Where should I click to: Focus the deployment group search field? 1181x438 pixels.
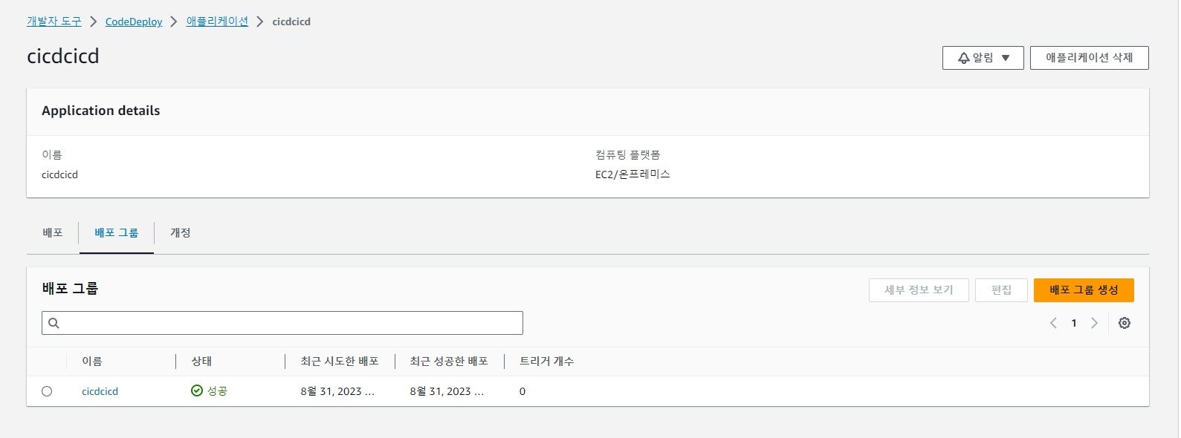point(282,323)
